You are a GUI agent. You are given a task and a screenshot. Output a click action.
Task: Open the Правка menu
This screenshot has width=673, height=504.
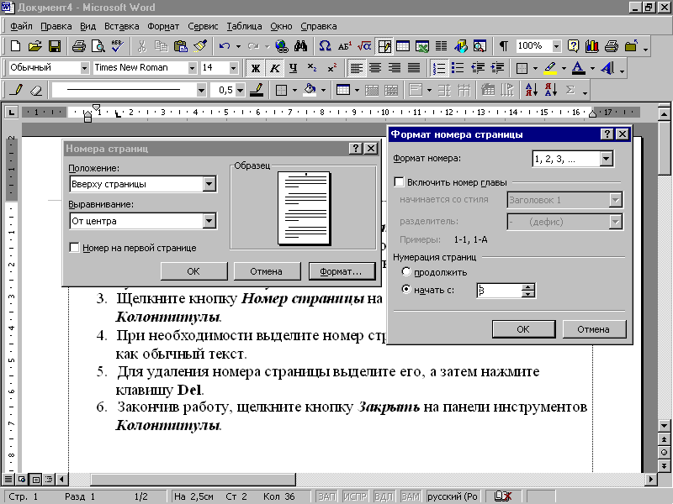pos(56,26)
